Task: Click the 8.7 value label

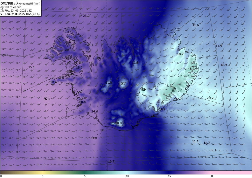Action: coord(181,54)
